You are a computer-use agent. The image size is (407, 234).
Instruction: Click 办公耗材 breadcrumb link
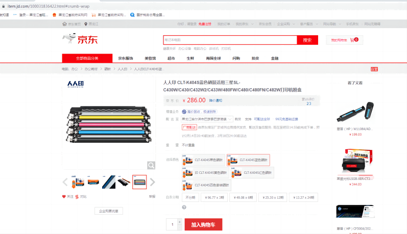point(91,69)
